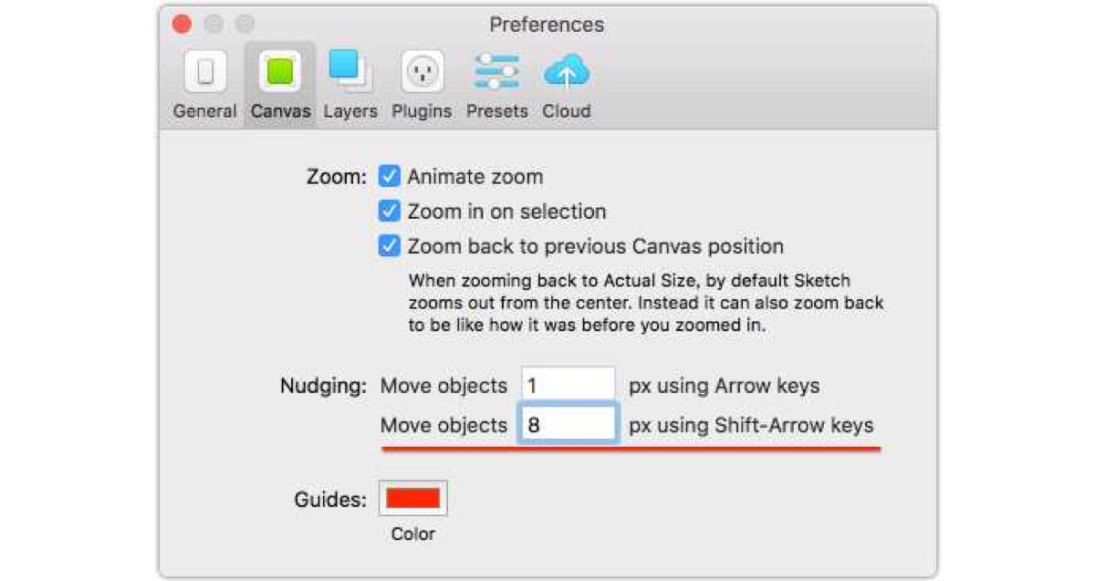
Task: Click the 'Presets' text label in toolbar
Action: pos(496,111)
